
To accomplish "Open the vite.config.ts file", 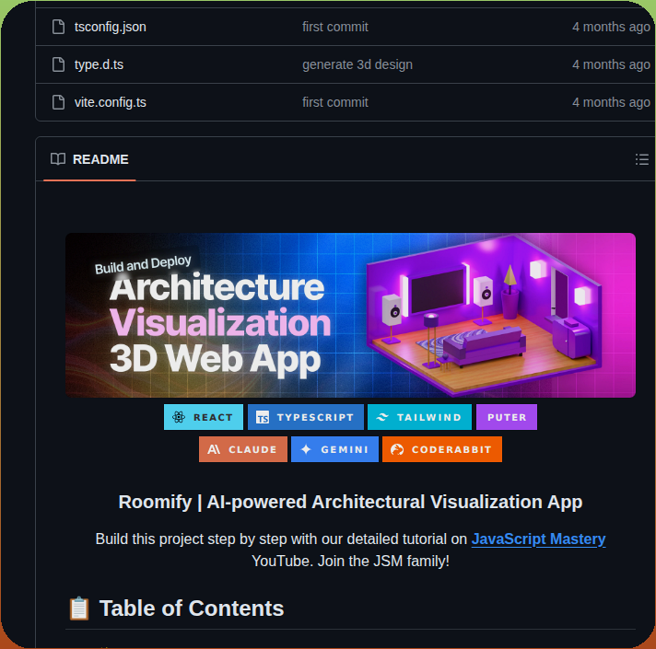I will pyautogui.click(x=110, y=102).
